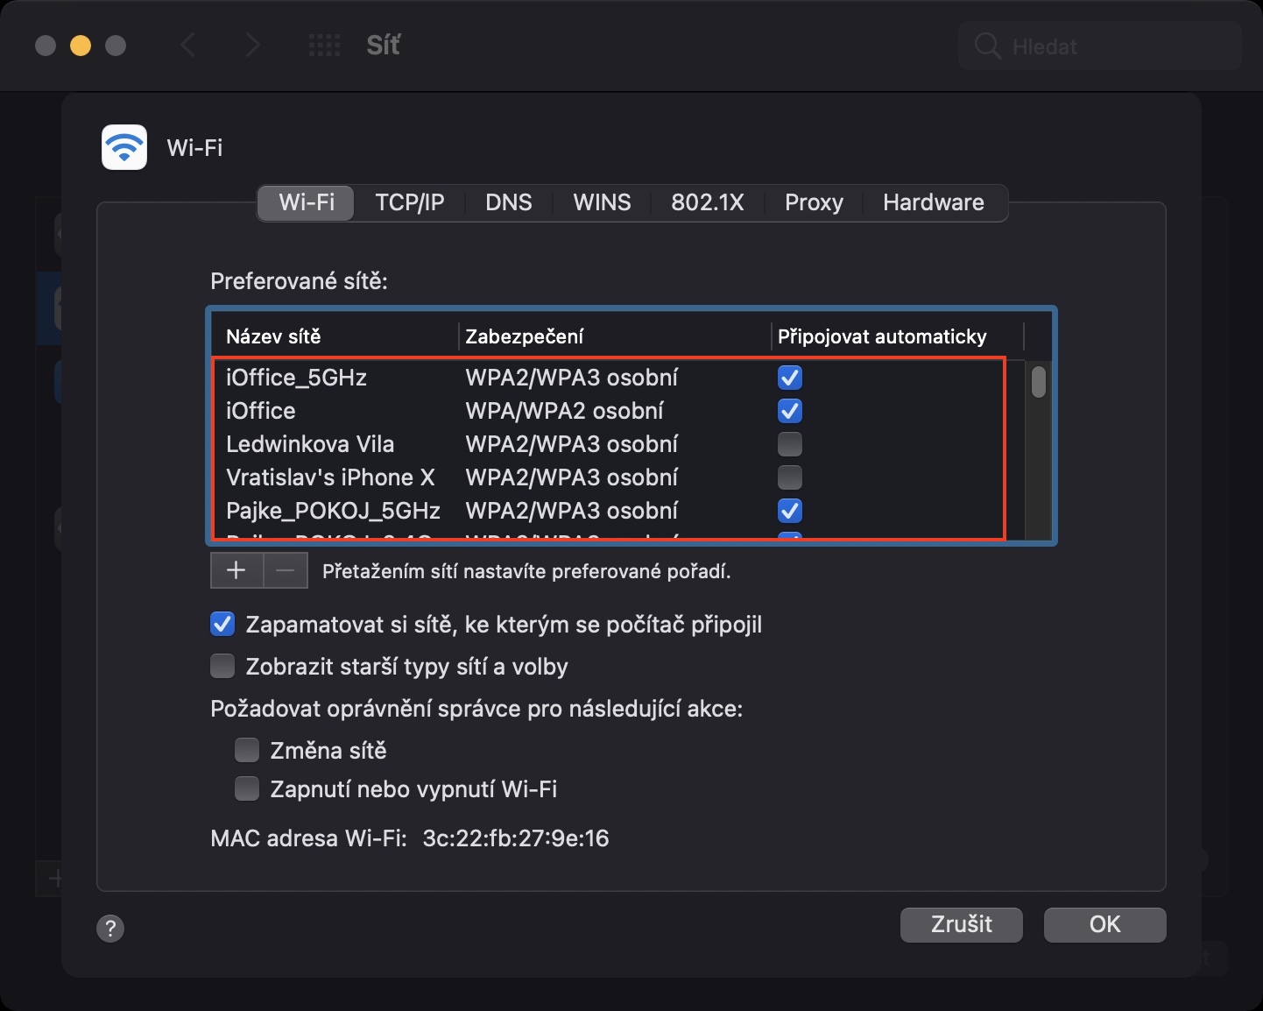The height and width of the screenshot is (1011, 1263).
Task: Click the Zrušit cancel button
Action: click(x=961, y=924)
